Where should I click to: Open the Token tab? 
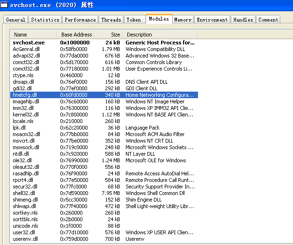pyautogui.click(x=134, y=20)
